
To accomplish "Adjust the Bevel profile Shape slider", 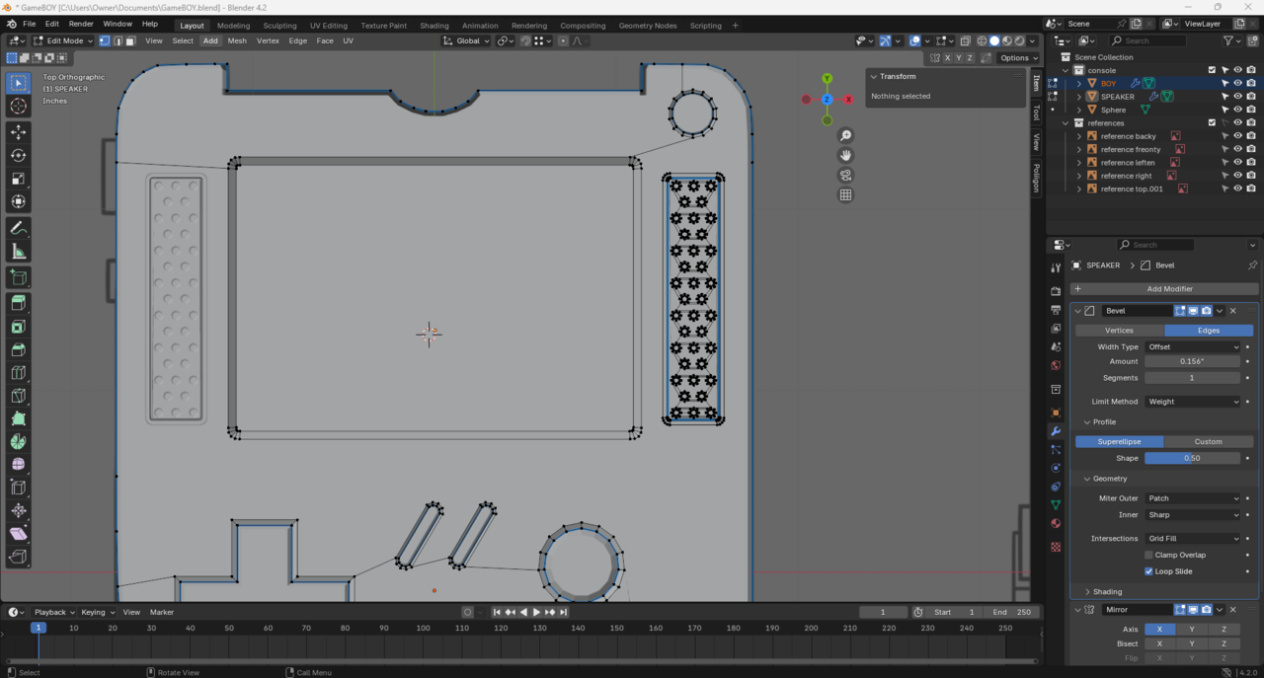I will point(1192,458).
